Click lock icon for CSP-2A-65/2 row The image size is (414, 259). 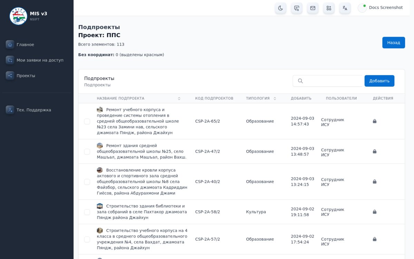pos(375,121)
